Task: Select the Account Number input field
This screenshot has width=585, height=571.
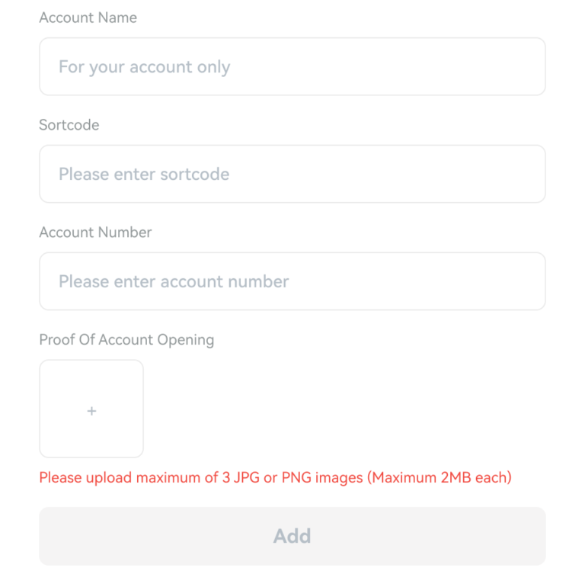Action: pyautogui.click(x=292, y=281)
